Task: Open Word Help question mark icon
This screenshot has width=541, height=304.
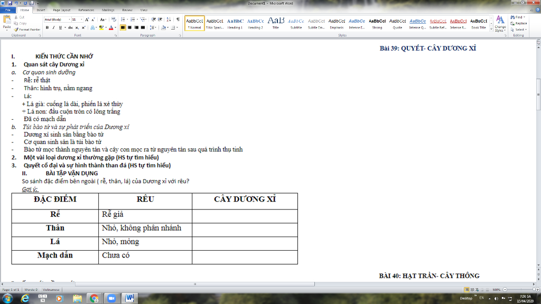Action: click(x=537, y=10)
